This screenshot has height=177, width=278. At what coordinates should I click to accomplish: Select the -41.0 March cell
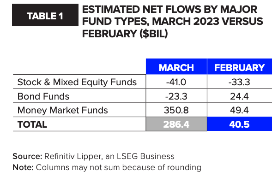(176, 82)
